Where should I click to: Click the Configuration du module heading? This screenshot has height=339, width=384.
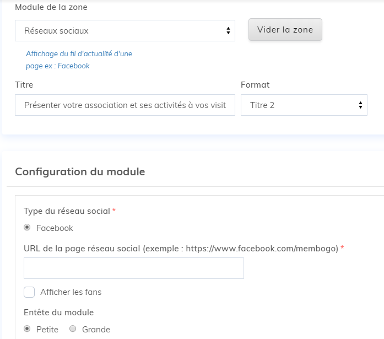[80, 171]
